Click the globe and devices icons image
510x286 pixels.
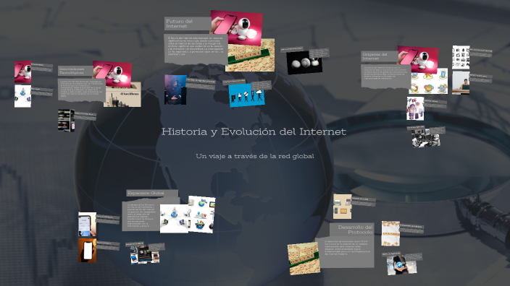click(201, 214)
